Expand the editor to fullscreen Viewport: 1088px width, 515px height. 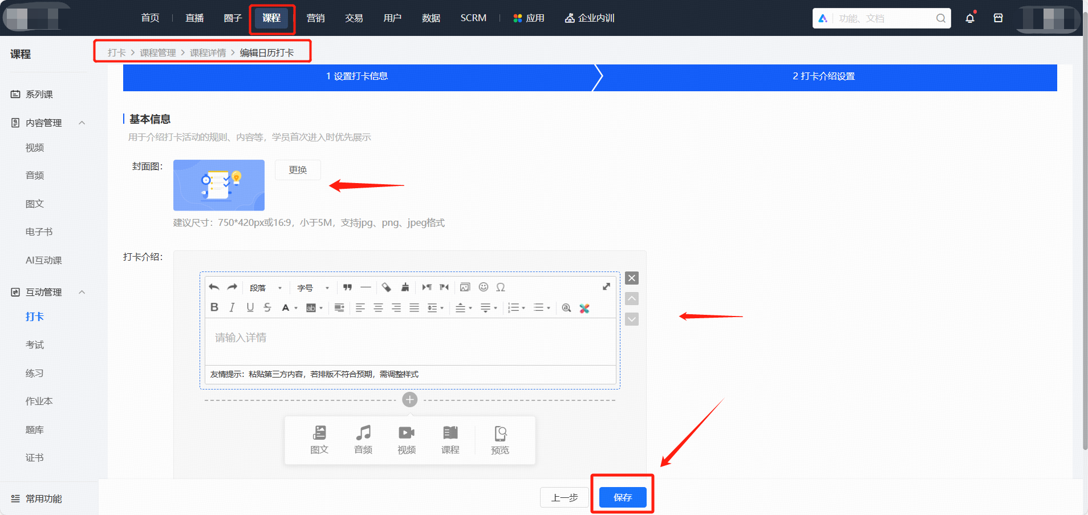606,286
